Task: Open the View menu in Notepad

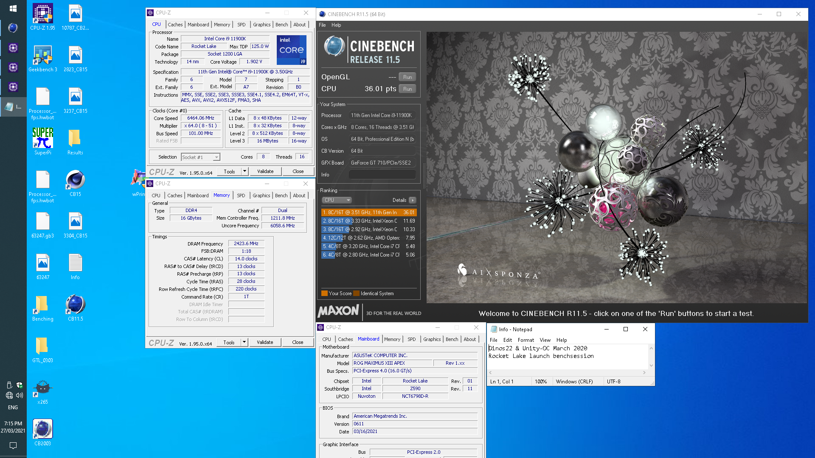Action: (x=545, y=340)
